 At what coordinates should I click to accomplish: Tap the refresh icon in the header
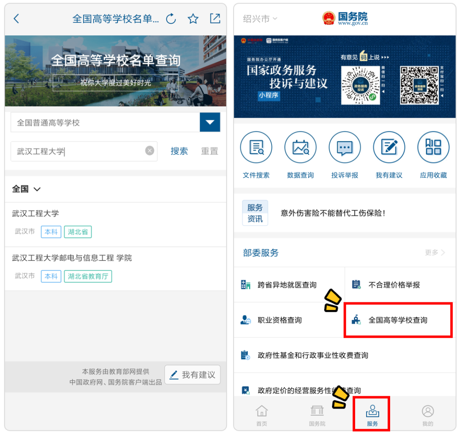[x=171, y=19]
